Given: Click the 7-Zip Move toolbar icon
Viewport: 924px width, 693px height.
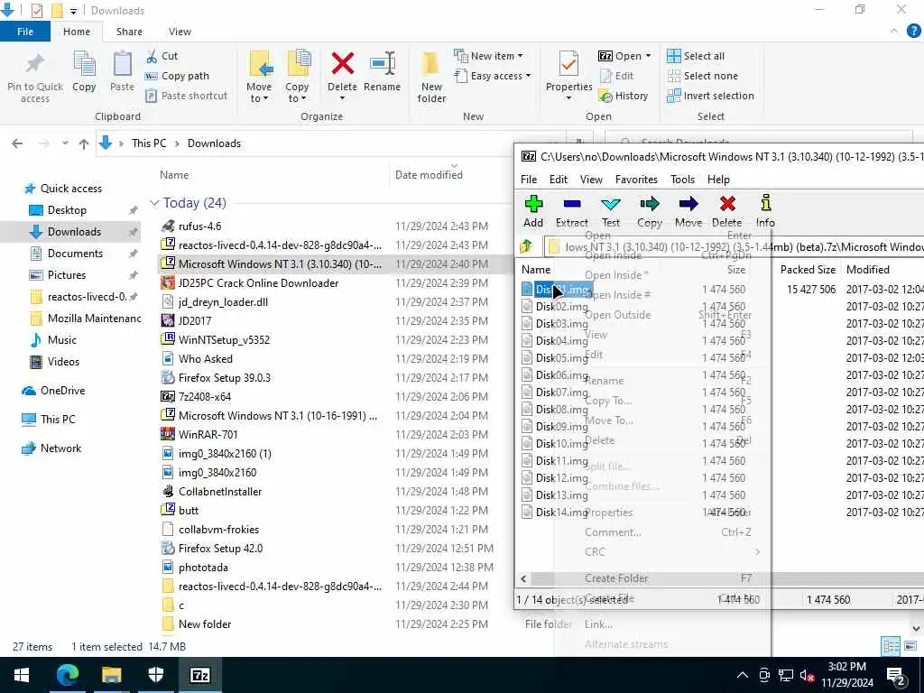Looking at the screenshot, I should click(x=688, y=204).
